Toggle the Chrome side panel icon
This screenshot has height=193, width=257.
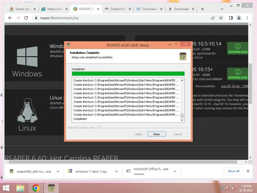[x=231, y=18]
